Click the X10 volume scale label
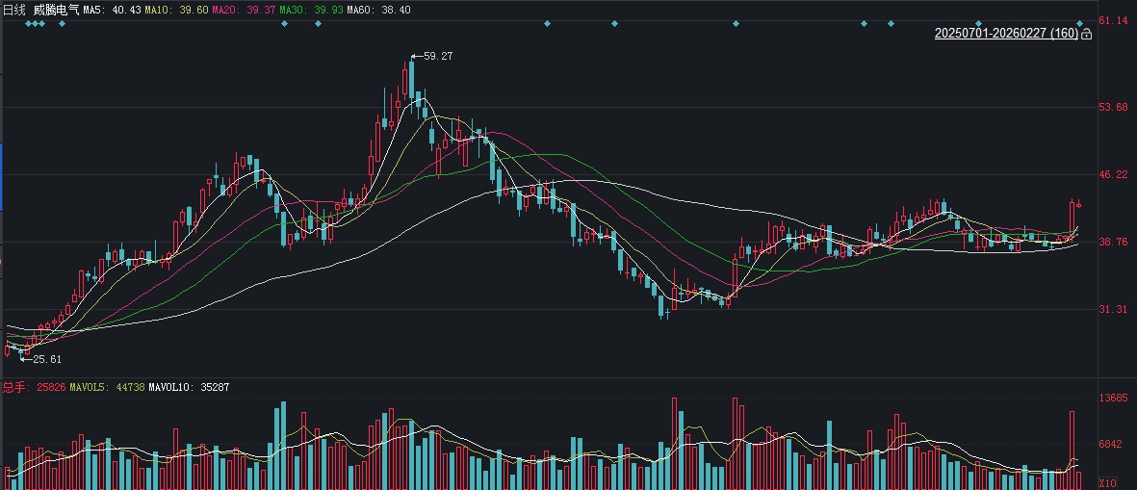Image resolution: width=1137 pixels, height=490 pixels. point(1107,483)
